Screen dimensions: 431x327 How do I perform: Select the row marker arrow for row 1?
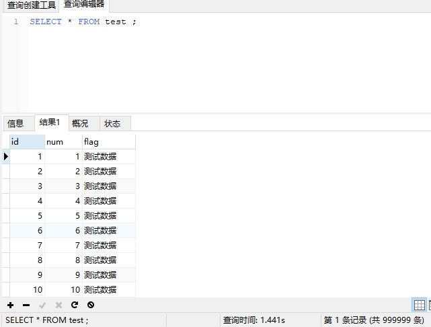6,157
